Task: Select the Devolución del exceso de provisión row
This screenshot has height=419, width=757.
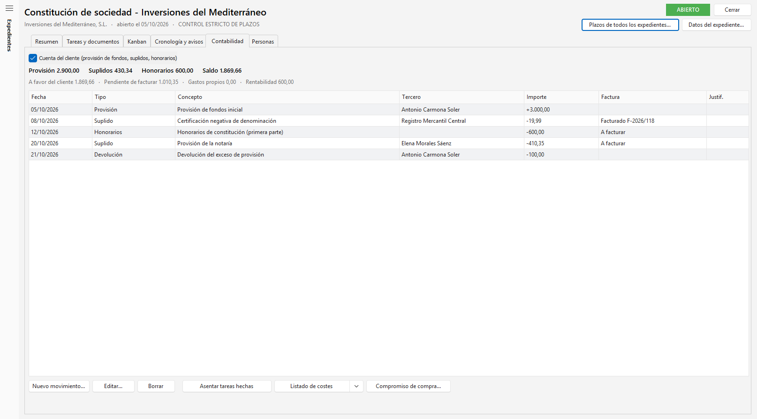Action: point(389,155)
